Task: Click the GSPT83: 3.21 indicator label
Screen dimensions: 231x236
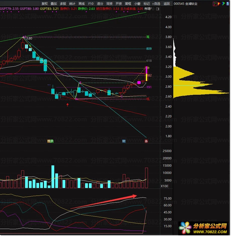Action: coord(49,9)
